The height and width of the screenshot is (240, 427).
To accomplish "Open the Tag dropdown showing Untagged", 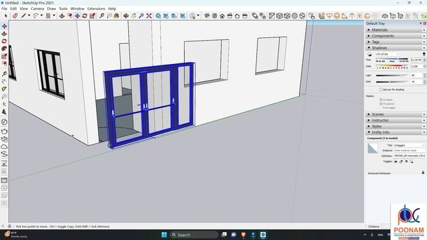I will (x=409, y=145).
